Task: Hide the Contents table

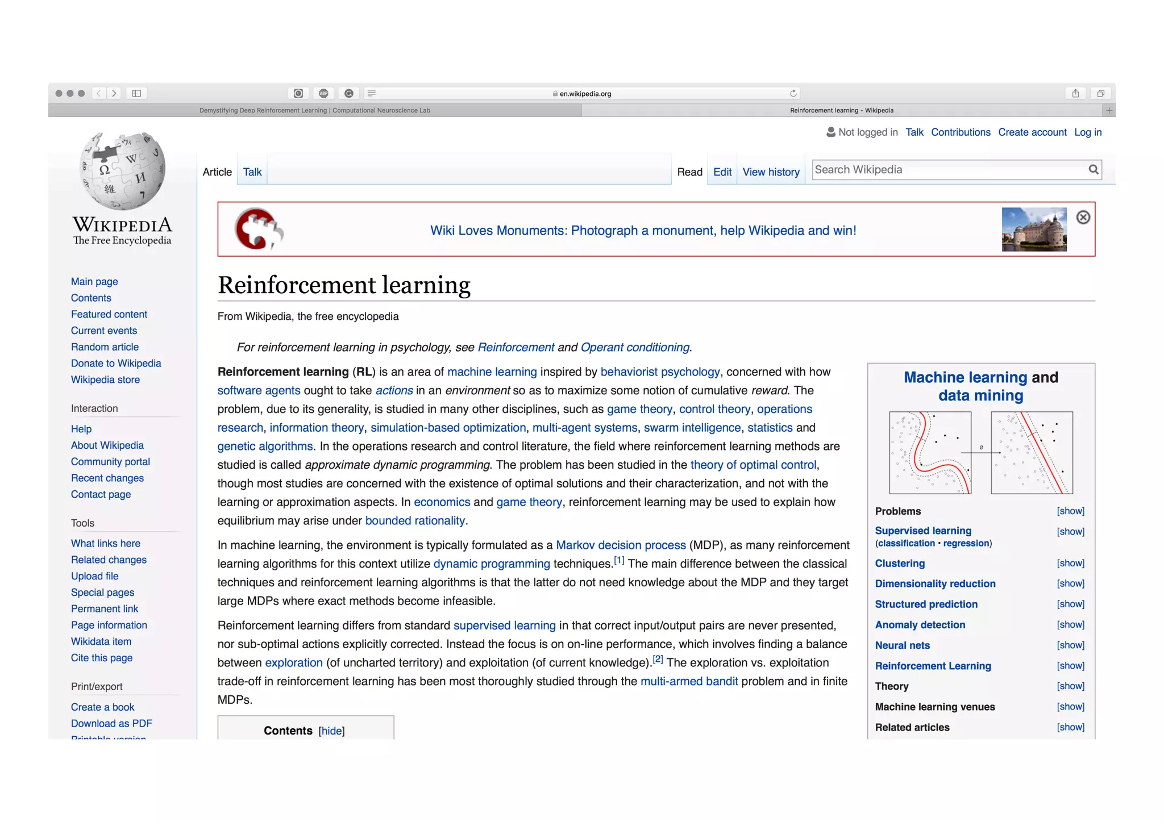Action: pyautogui.click(x=331, y=731)
